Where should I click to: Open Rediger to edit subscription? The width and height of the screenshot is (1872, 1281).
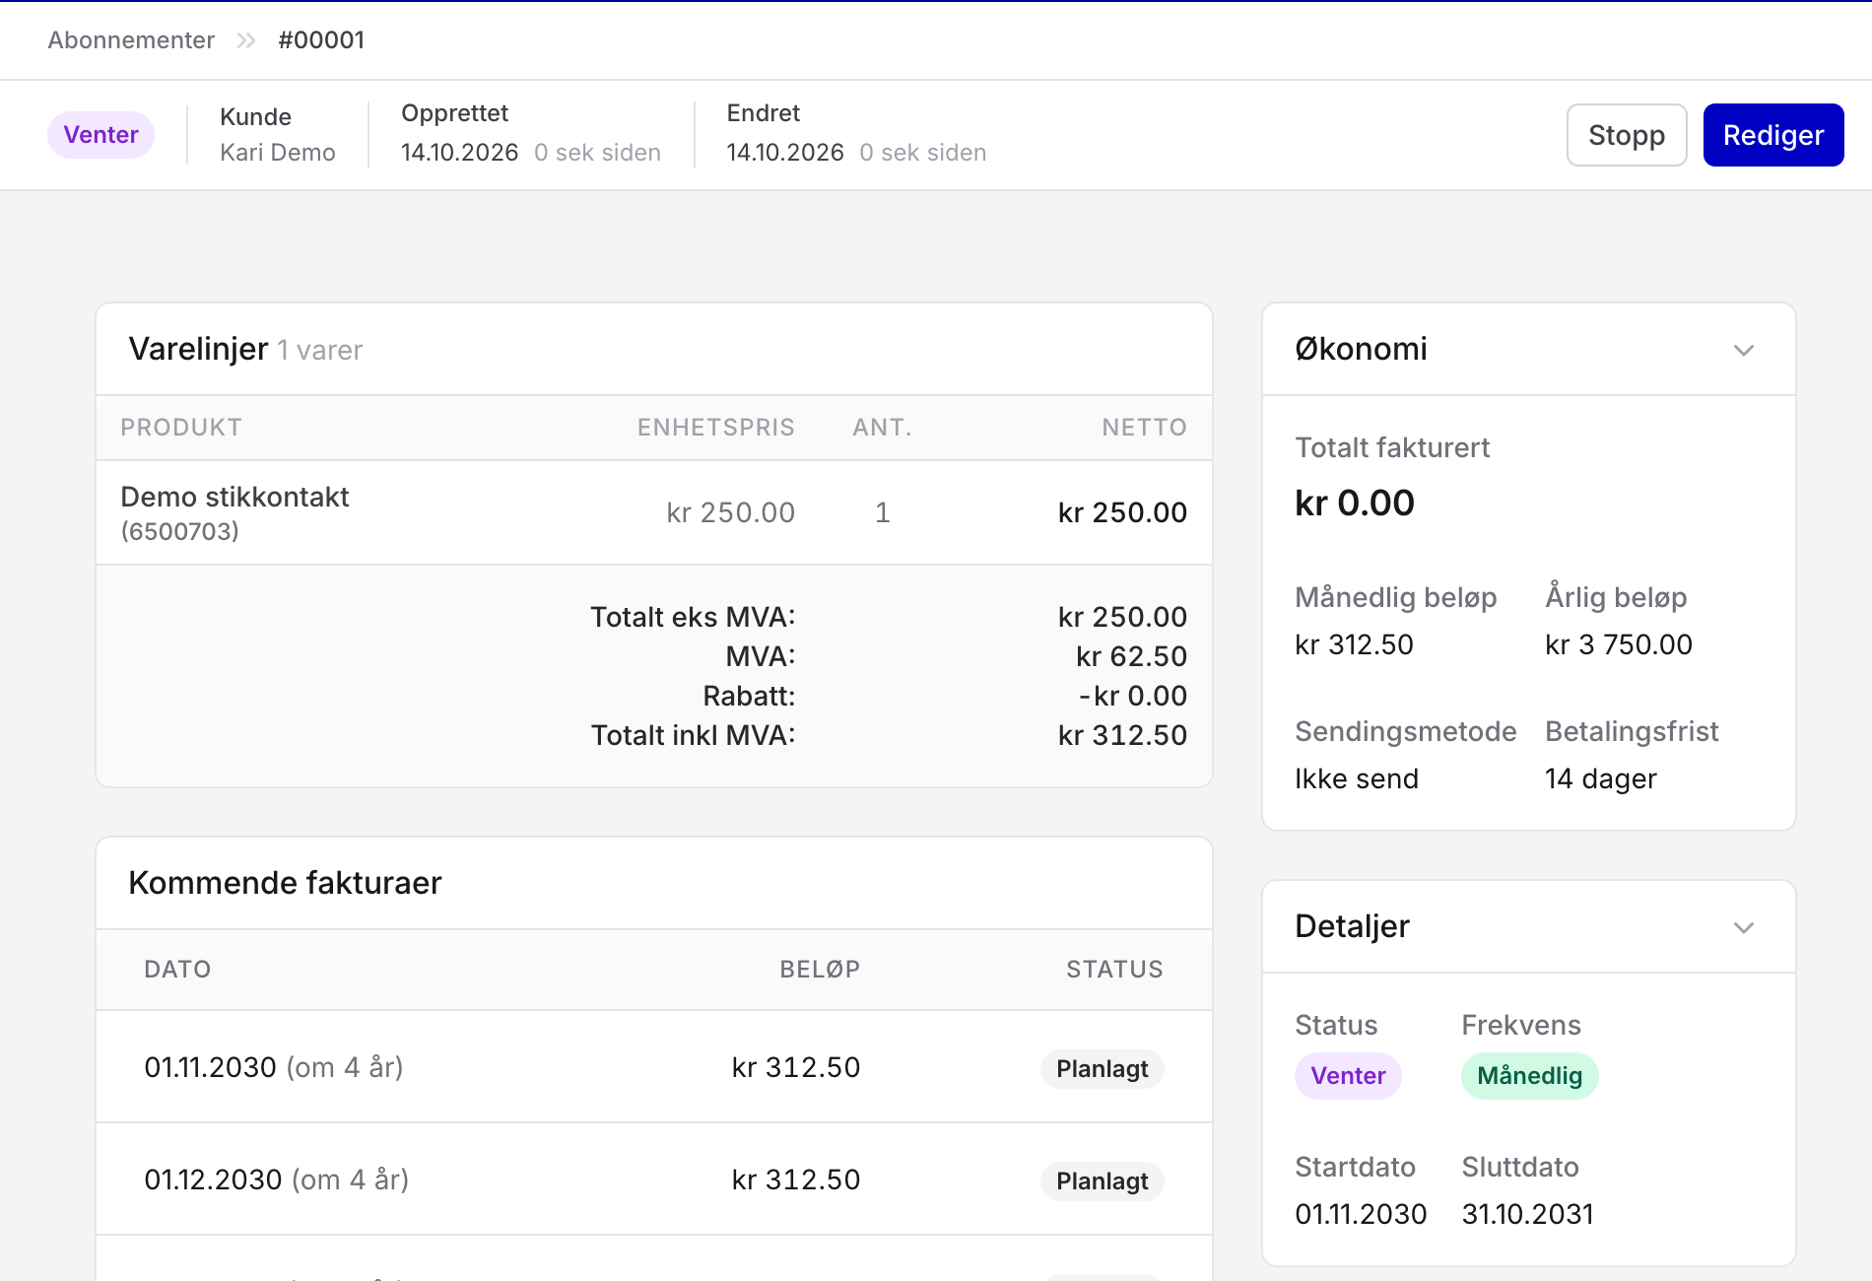click(1773, 135)
